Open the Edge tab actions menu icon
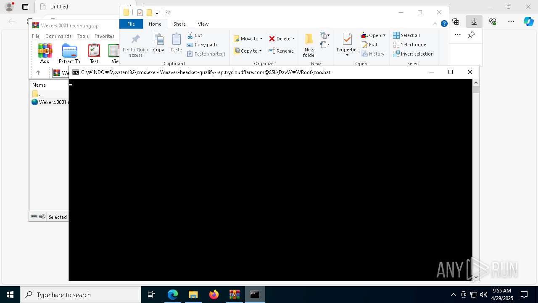This screenshot has width=538, height=303. click(x=25, y=7)
